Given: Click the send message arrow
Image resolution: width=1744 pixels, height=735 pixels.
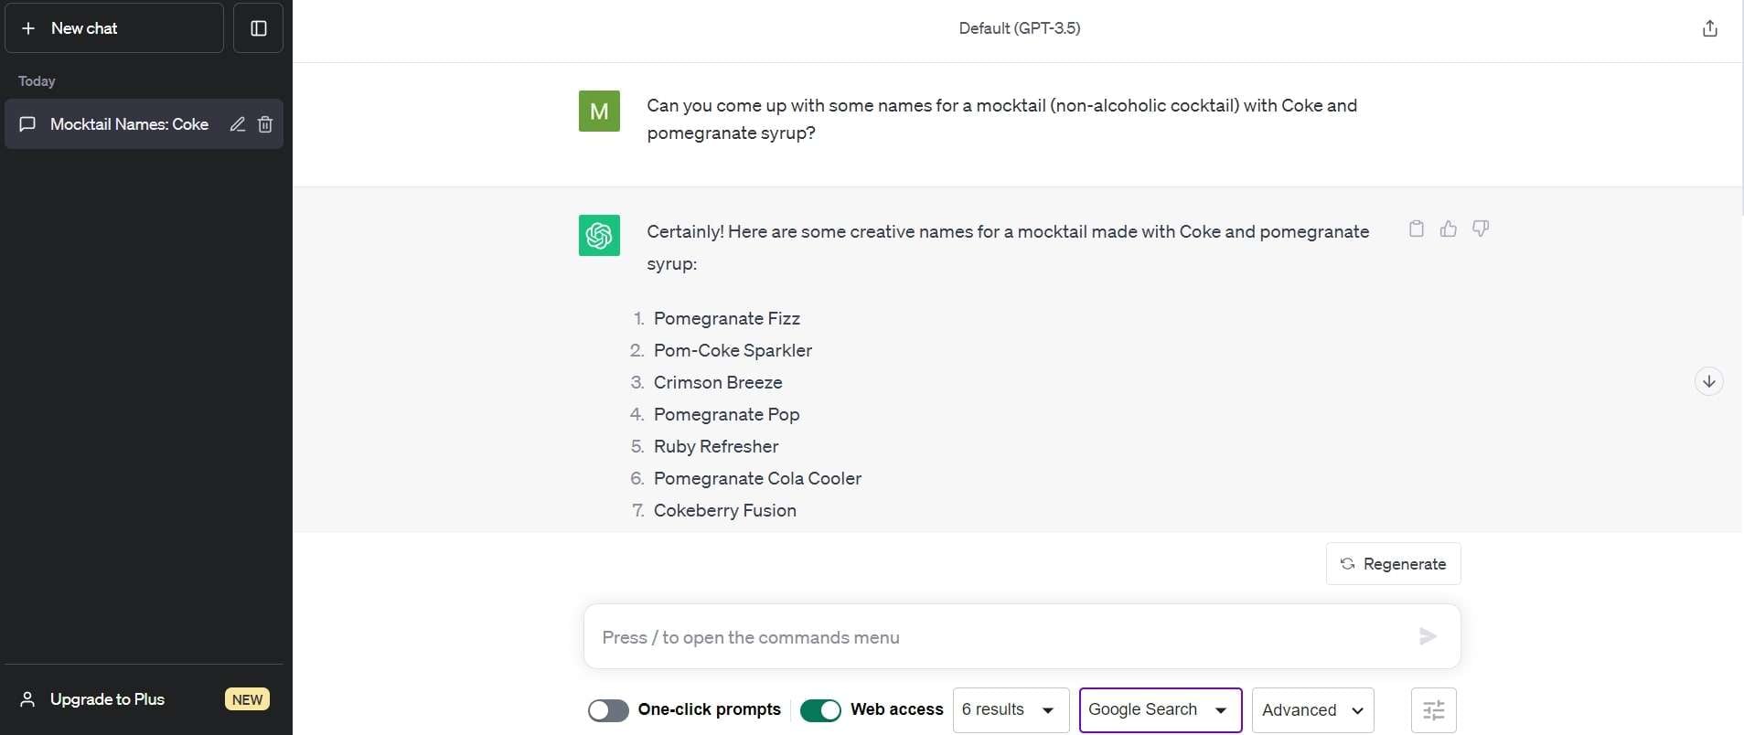Looking at the screenshot, I should coord(1427,636).
